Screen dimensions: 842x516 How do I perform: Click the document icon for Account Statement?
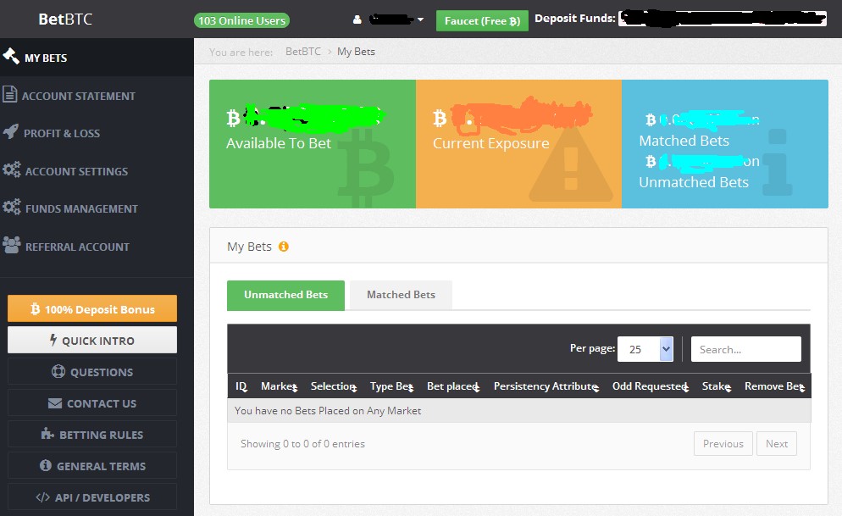[x=9, y=95]
